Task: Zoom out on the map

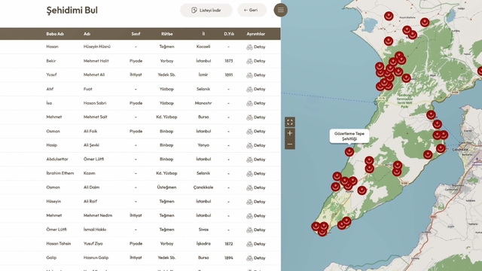Action: click(x=289, y=144)
